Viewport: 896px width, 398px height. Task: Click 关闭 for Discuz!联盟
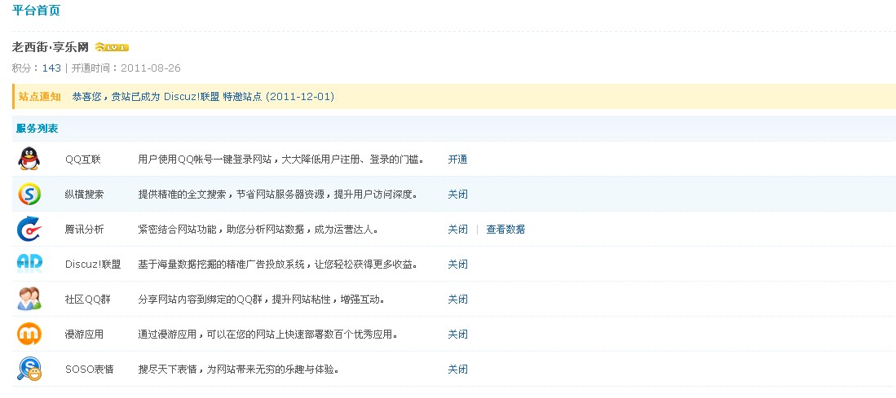[x=457, y=264]
